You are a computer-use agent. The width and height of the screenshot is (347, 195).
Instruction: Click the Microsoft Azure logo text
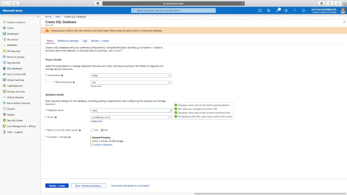click(12, 11)
